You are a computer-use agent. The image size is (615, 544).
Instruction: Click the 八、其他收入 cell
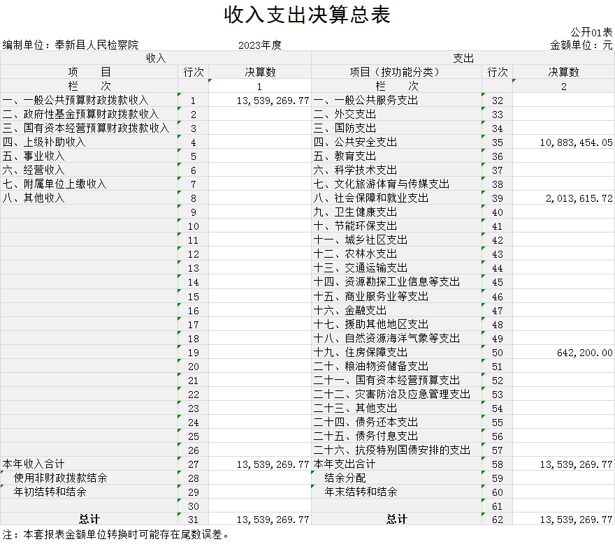coord(89,198)
